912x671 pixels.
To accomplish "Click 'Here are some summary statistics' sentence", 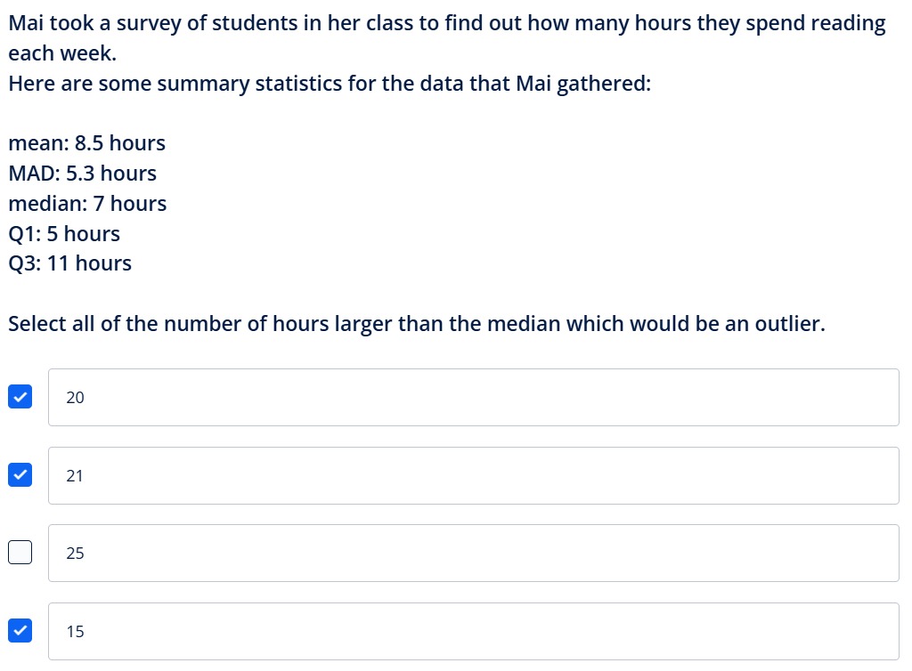I will 330,84.
